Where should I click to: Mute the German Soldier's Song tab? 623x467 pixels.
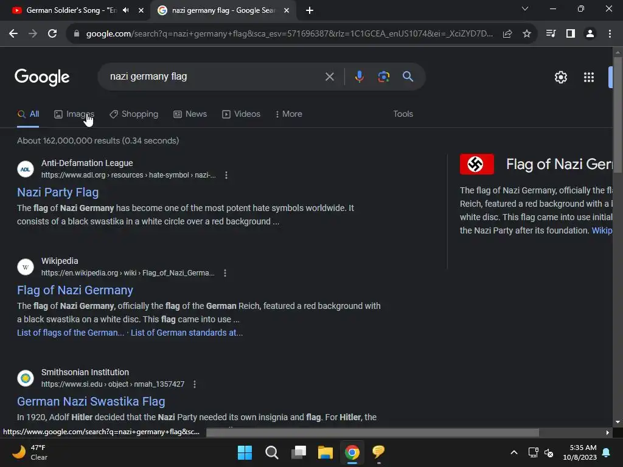click(125, 10)
